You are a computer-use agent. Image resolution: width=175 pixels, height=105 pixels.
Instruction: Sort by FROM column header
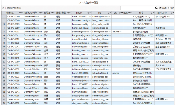[x=79, y=13]
